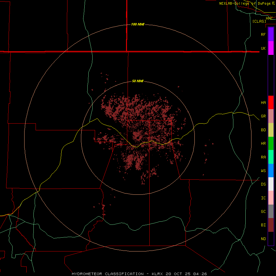Click the '100 NMI' range ring label

138,24
